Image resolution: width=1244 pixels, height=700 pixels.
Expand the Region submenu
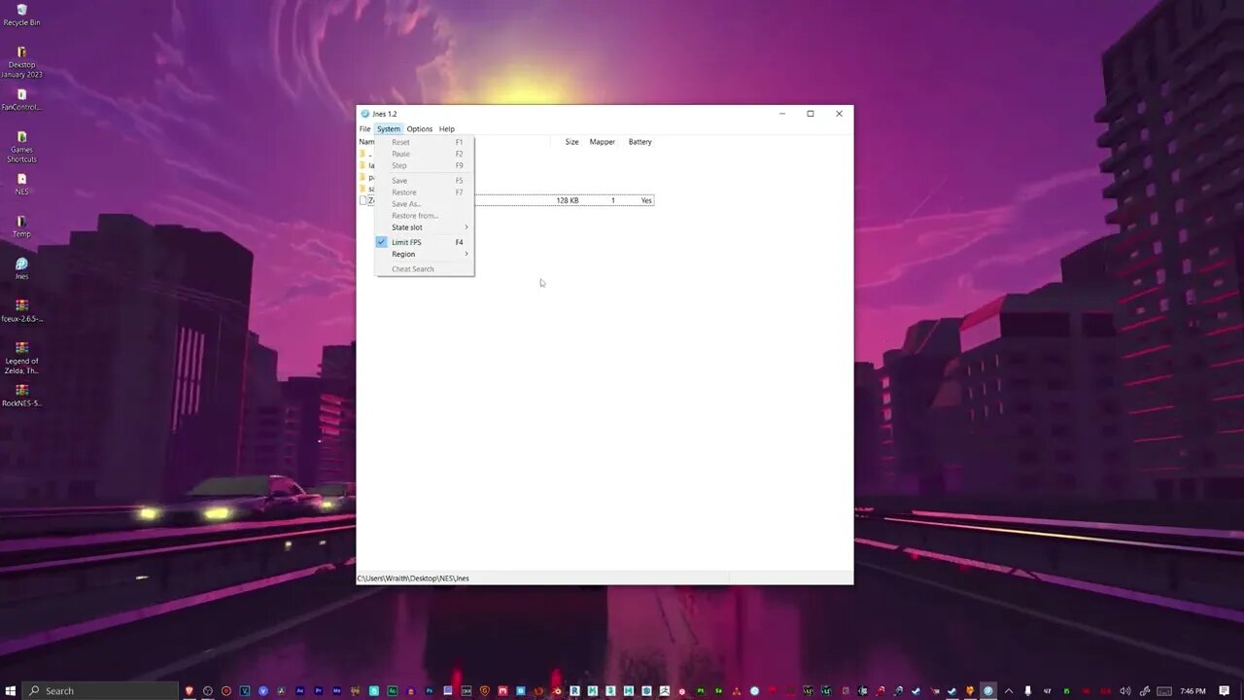point(424,254)
